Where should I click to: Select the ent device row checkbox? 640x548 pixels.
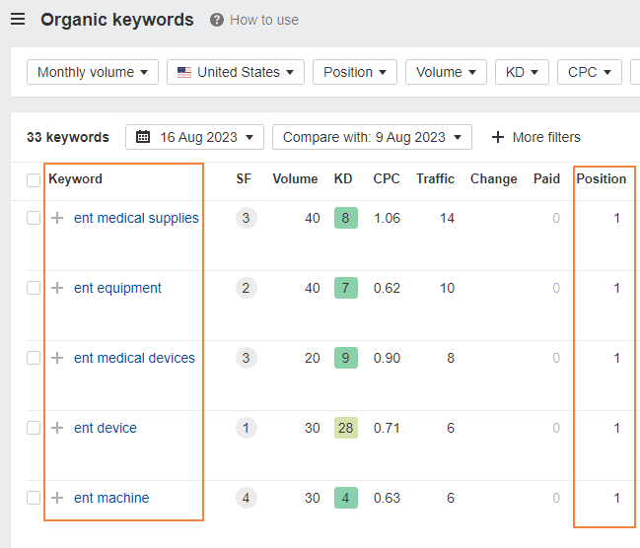click(34, 428)
